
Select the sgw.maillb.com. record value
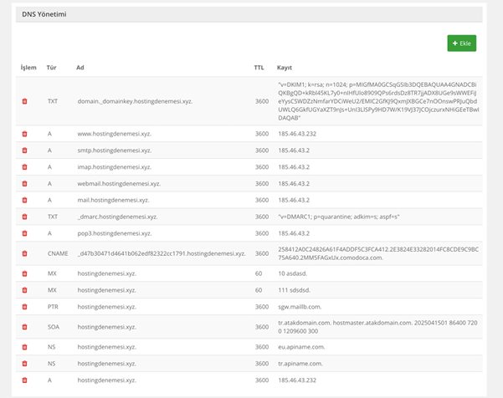click(300, 307)
